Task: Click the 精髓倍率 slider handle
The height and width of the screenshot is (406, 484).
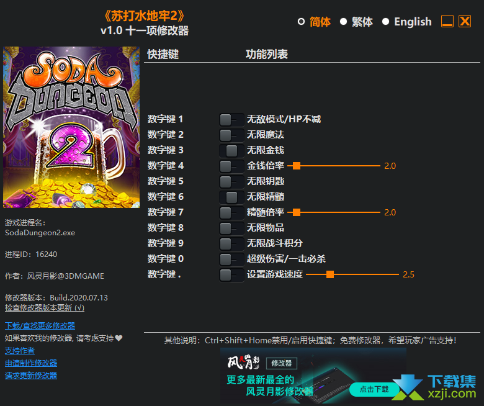Action: click(297, 212)
